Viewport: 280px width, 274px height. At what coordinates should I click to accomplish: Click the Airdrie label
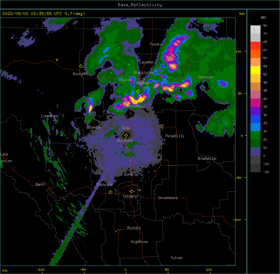pyautogui.click(x=131, y=175)
